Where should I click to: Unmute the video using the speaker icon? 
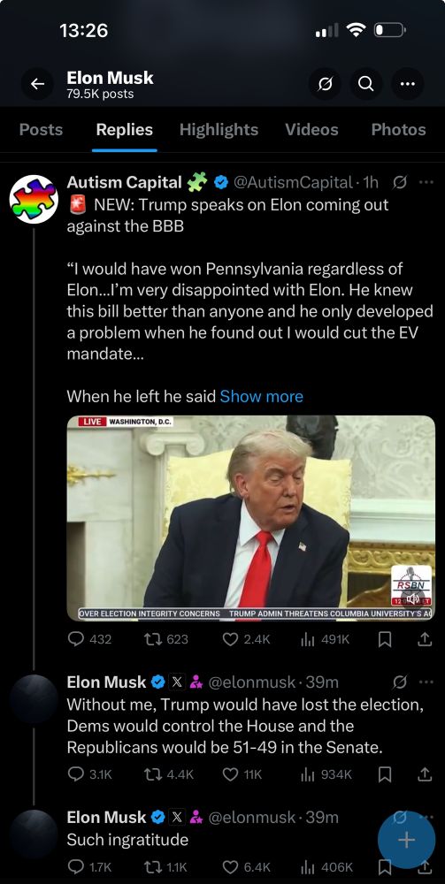click(x=413, y=598)
